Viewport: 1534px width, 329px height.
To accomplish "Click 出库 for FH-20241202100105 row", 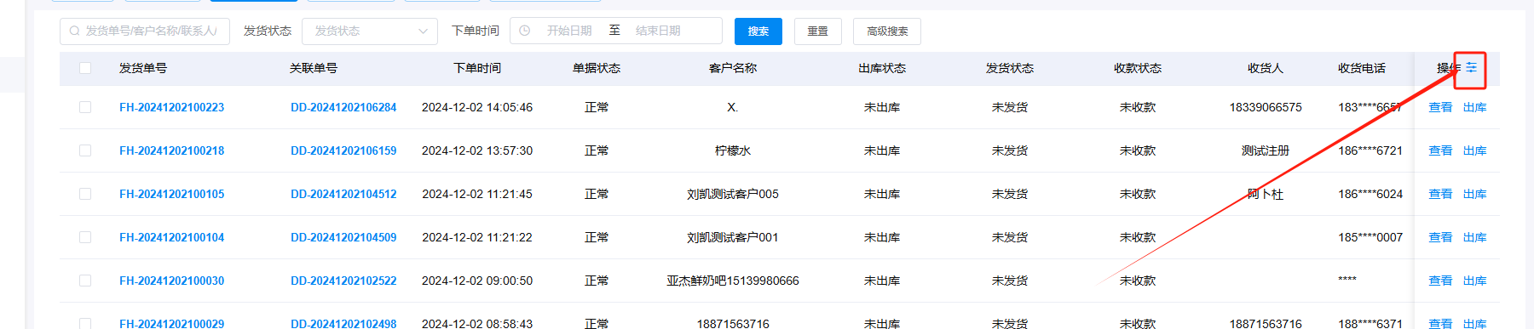I will click(x=1475, y=194).
